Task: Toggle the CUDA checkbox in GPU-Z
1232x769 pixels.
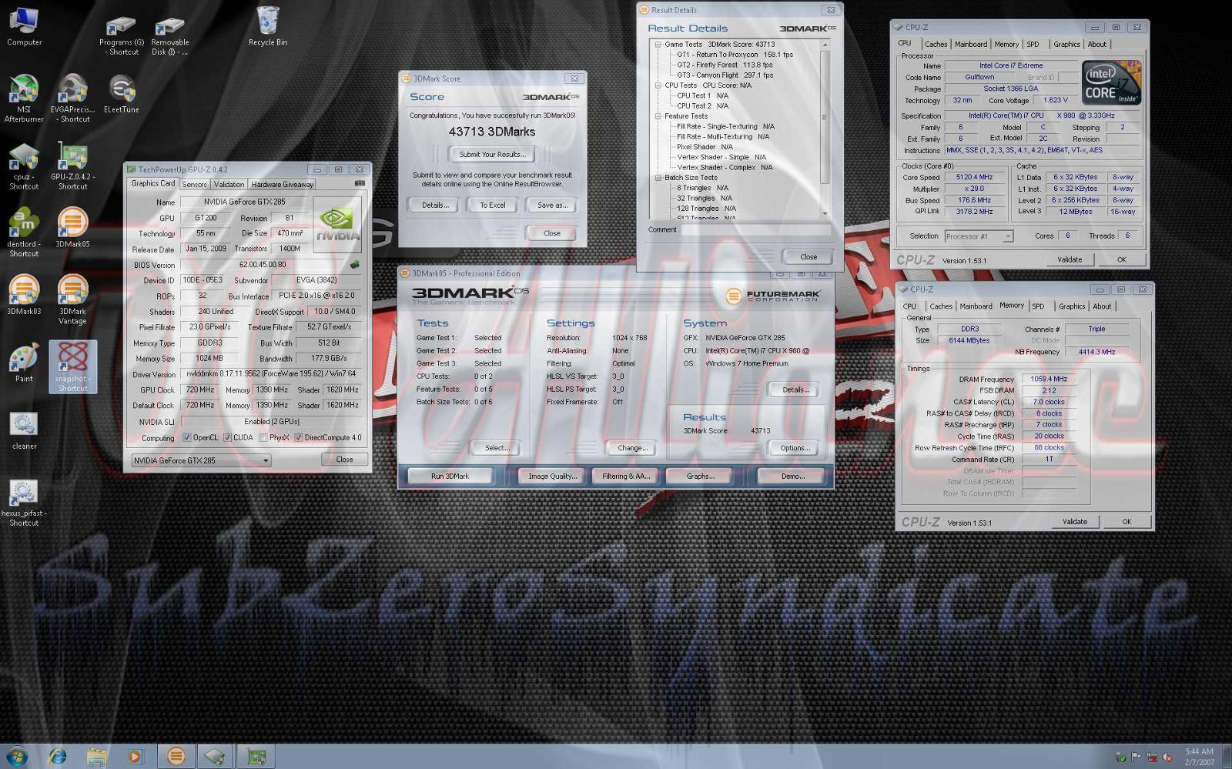Action: click(227, 437)
